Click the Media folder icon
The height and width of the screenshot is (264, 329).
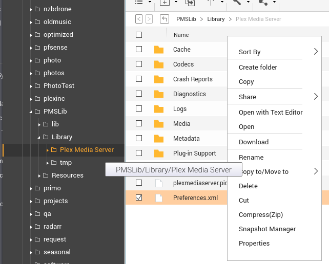point(159,124)
